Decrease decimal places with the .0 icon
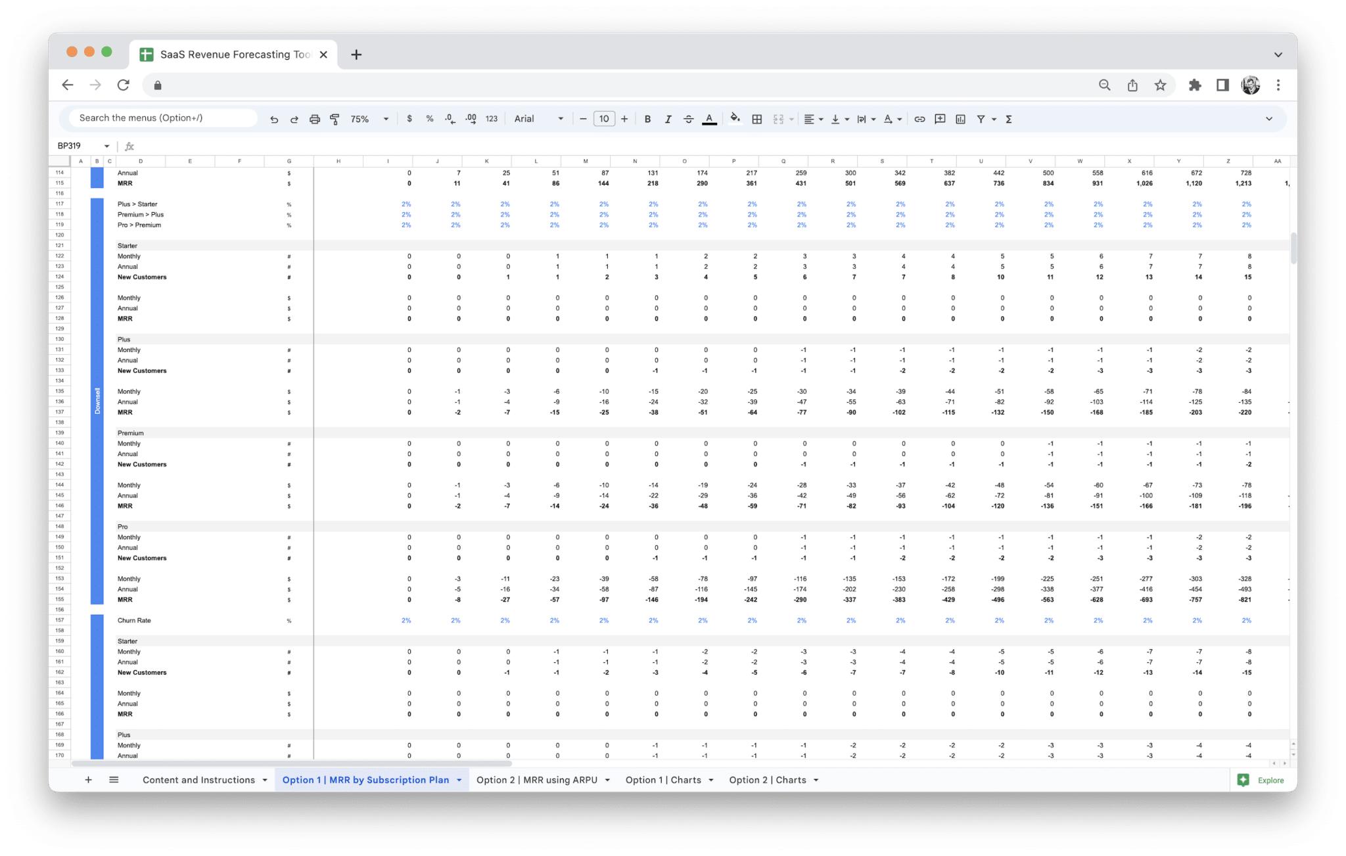The height and width of the screenshot is (856, 1346). (x=450, y=119)
